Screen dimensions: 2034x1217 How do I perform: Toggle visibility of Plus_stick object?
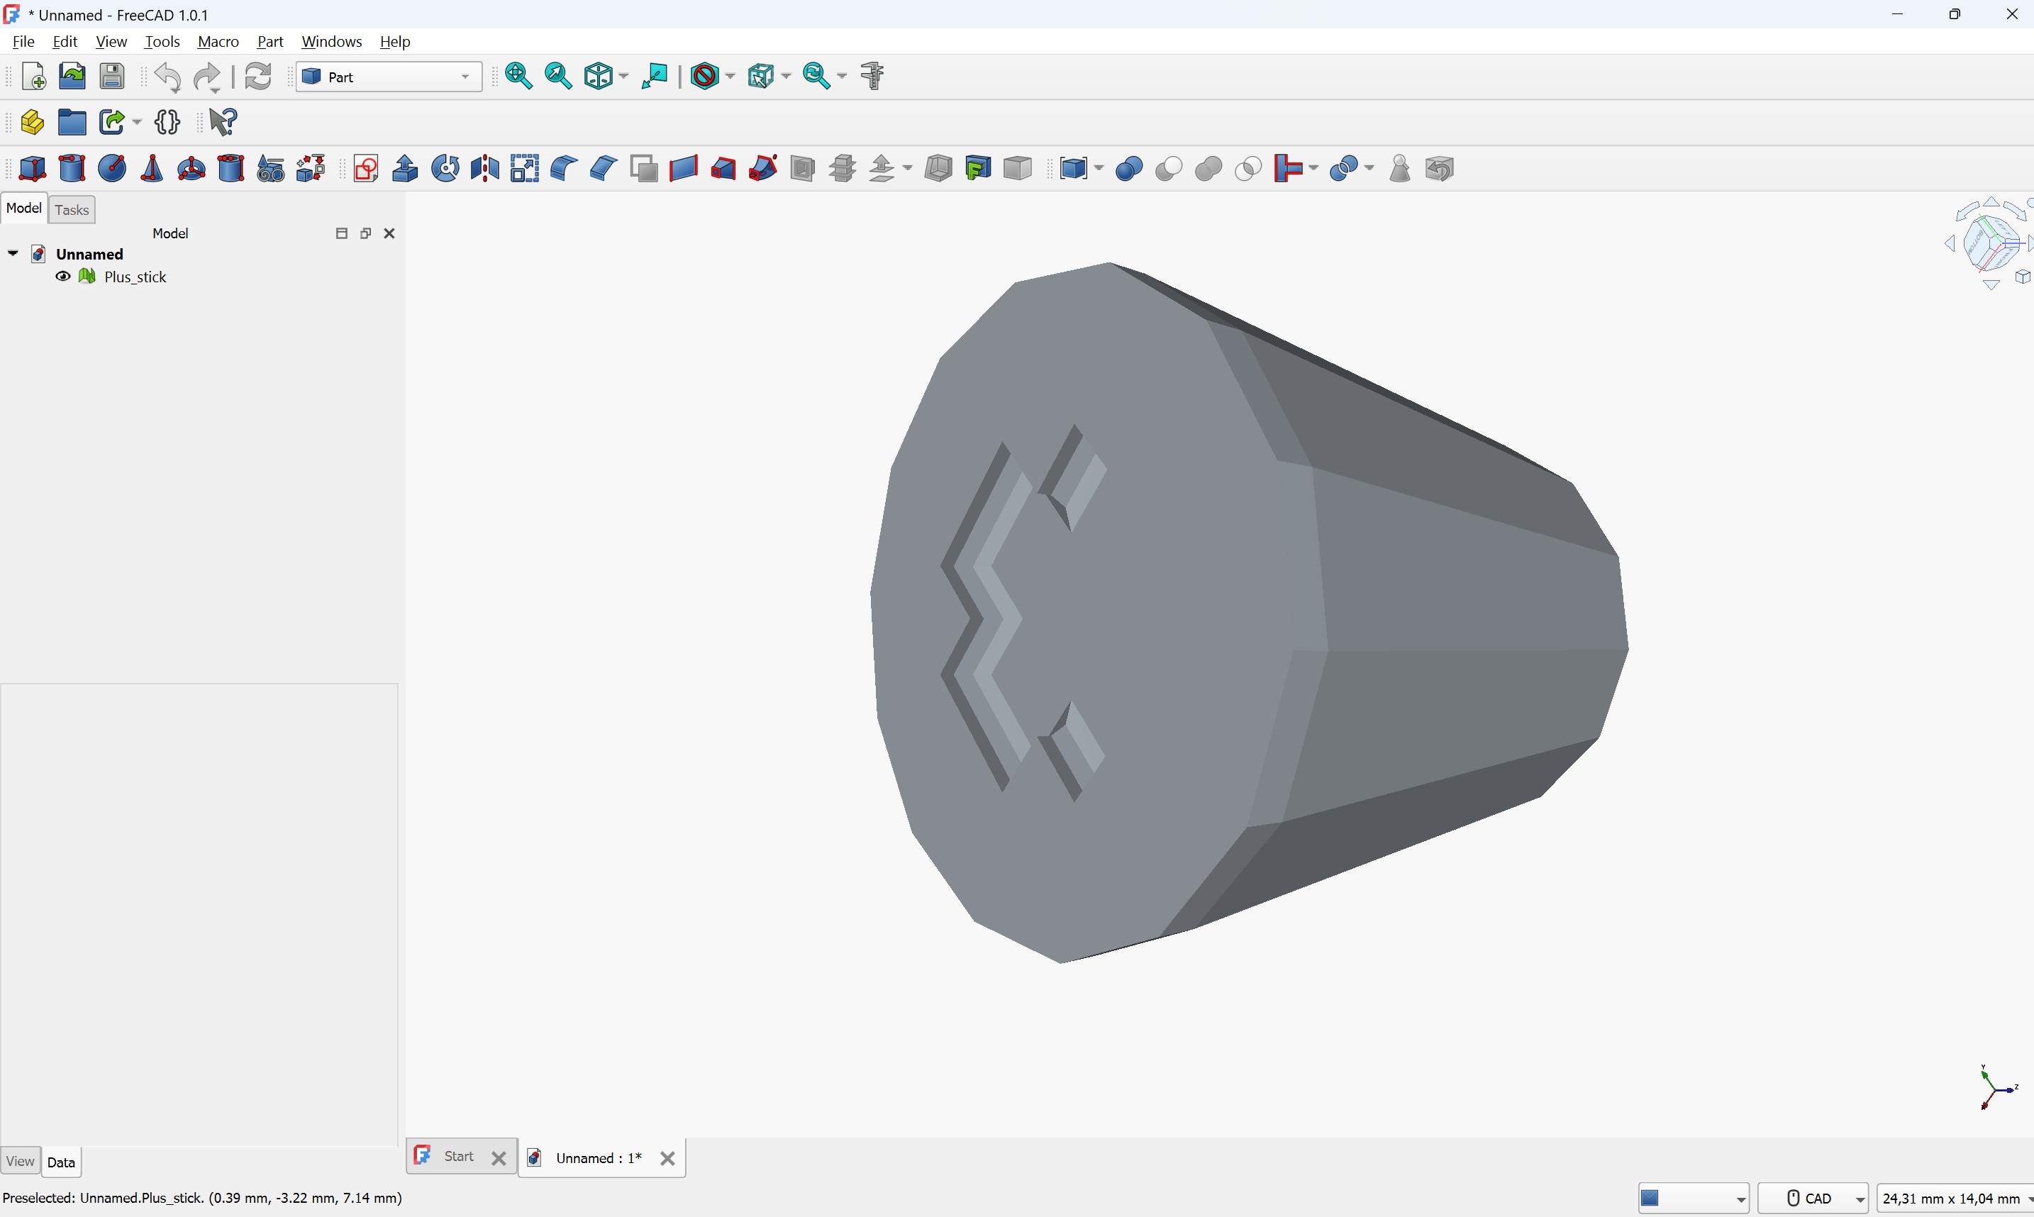[x=63, y=277]
